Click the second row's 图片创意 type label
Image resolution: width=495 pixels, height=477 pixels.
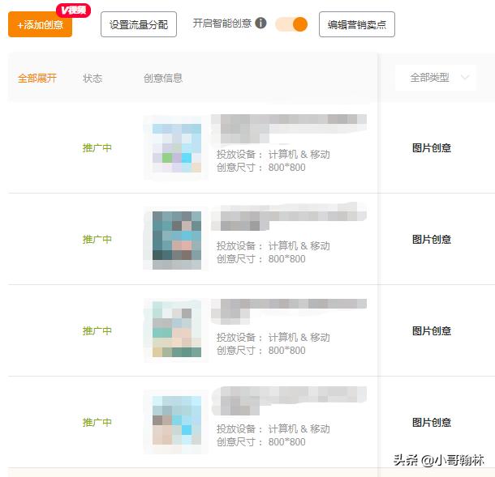(x=432, y=240)
